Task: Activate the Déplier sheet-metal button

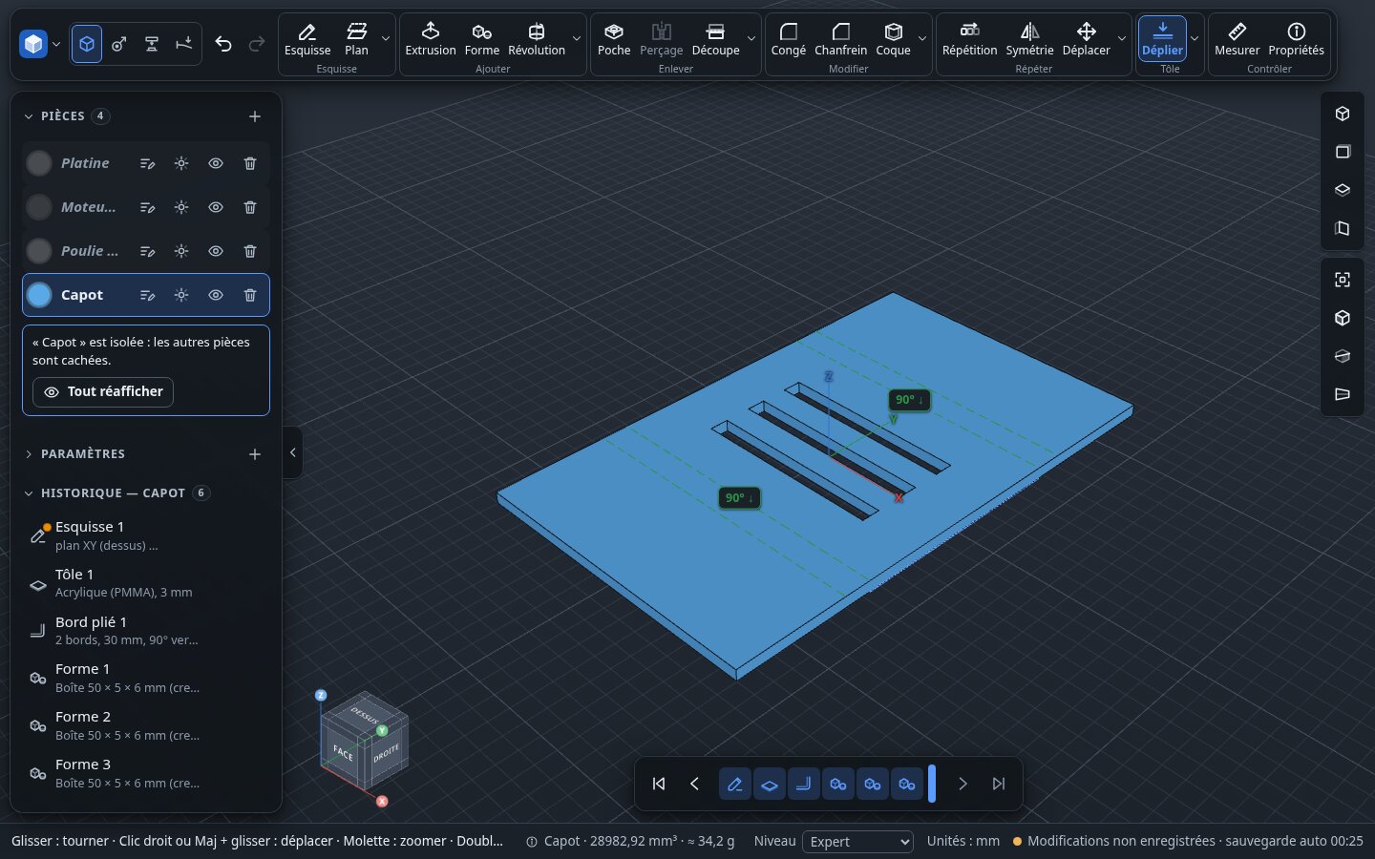Action: click(1162, 39)
